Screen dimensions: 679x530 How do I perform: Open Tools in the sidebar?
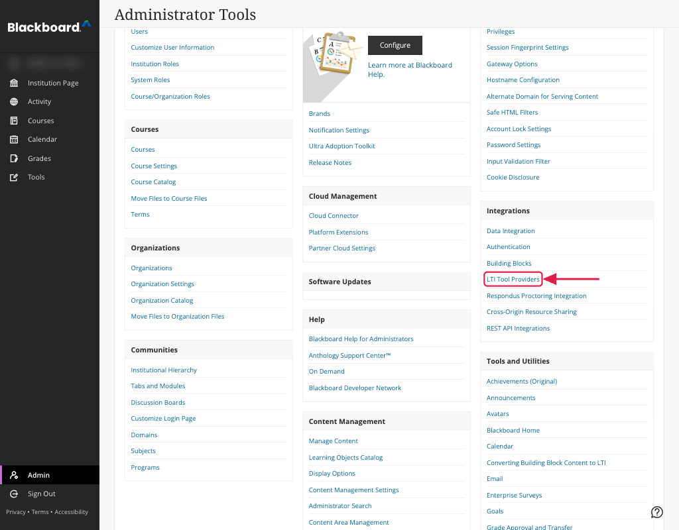[x=36, y=177]
